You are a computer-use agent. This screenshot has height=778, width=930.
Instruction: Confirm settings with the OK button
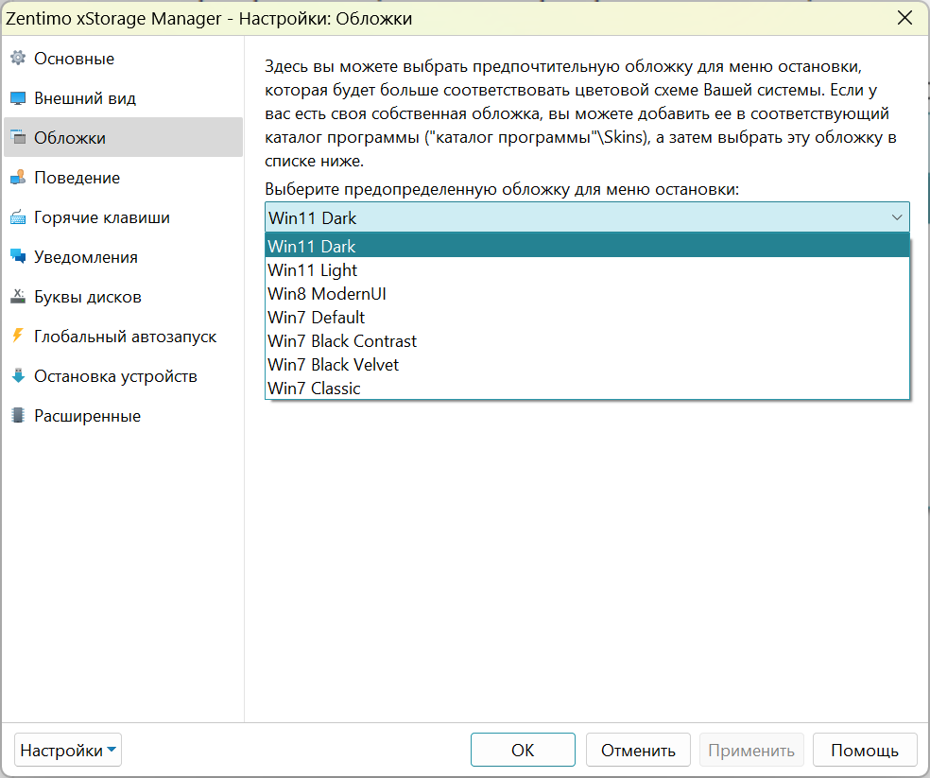[523, 750]
